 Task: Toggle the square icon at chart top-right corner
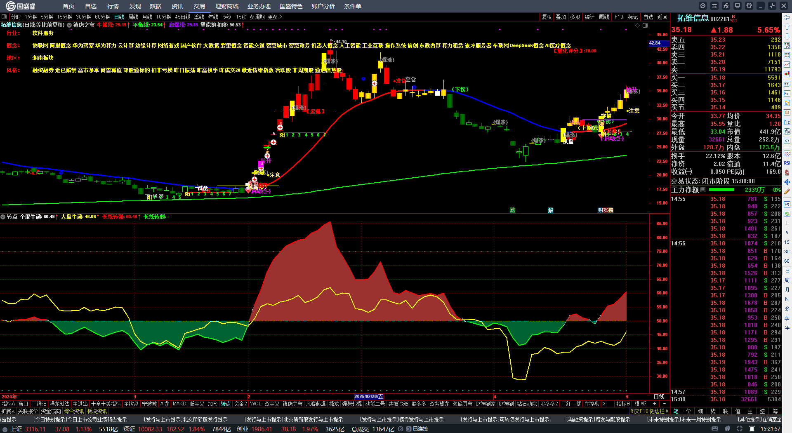point(645,25)
